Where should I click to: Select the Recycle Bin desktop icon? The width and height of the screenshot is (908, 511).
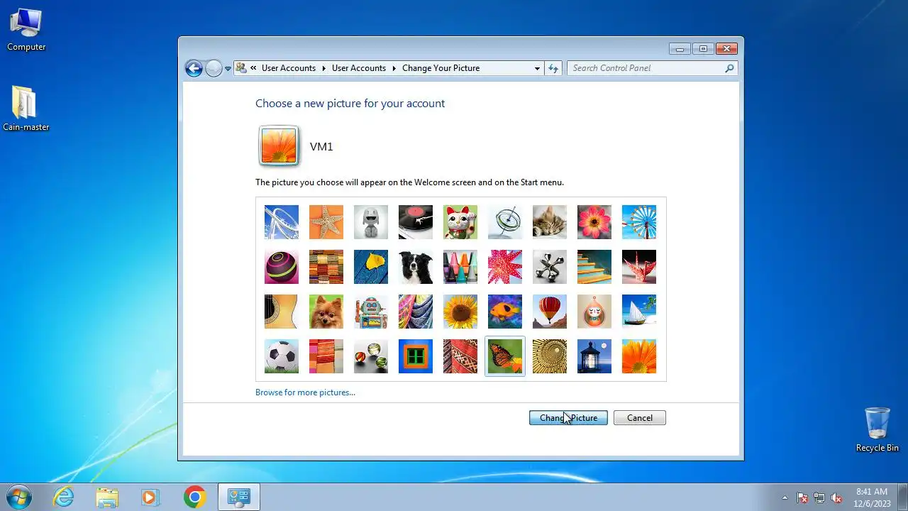[877, 429]
